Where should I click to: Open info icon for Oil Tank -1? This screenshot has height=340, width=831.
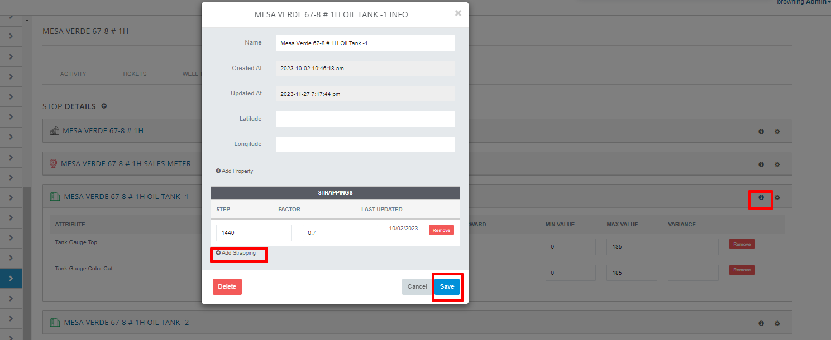point(761,197)
